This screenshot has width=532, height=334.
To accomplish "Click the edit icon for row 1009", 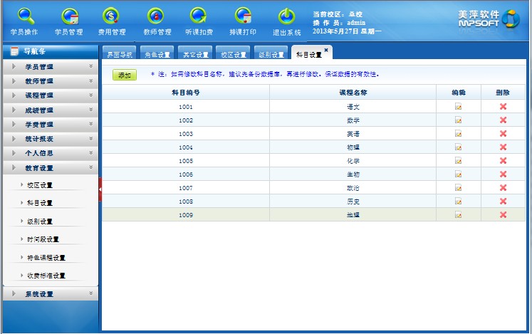I will [x=459, y=214].
